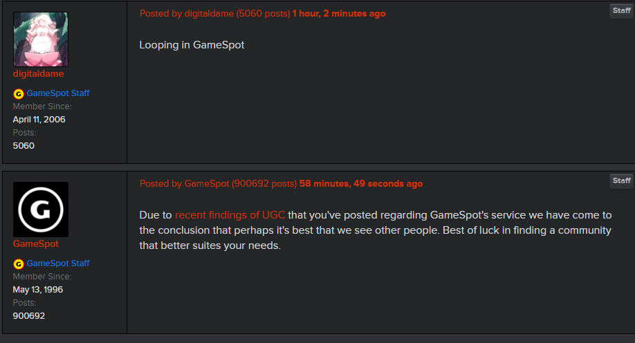Follow the 'recent findings of UGC' link

[x=230, y=215]
